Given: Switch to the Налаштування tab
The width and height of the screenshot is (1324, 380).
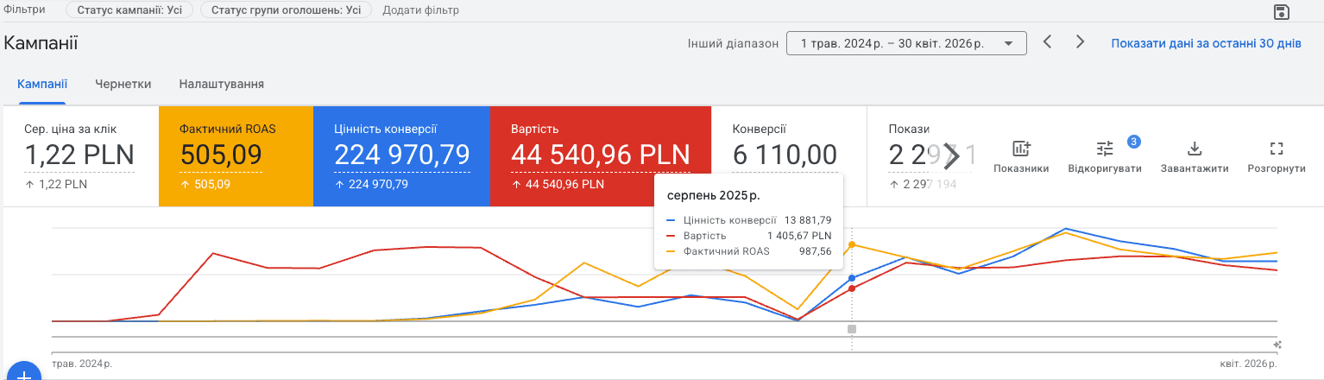Looking at the screenshot, I should tap(222, 84).
